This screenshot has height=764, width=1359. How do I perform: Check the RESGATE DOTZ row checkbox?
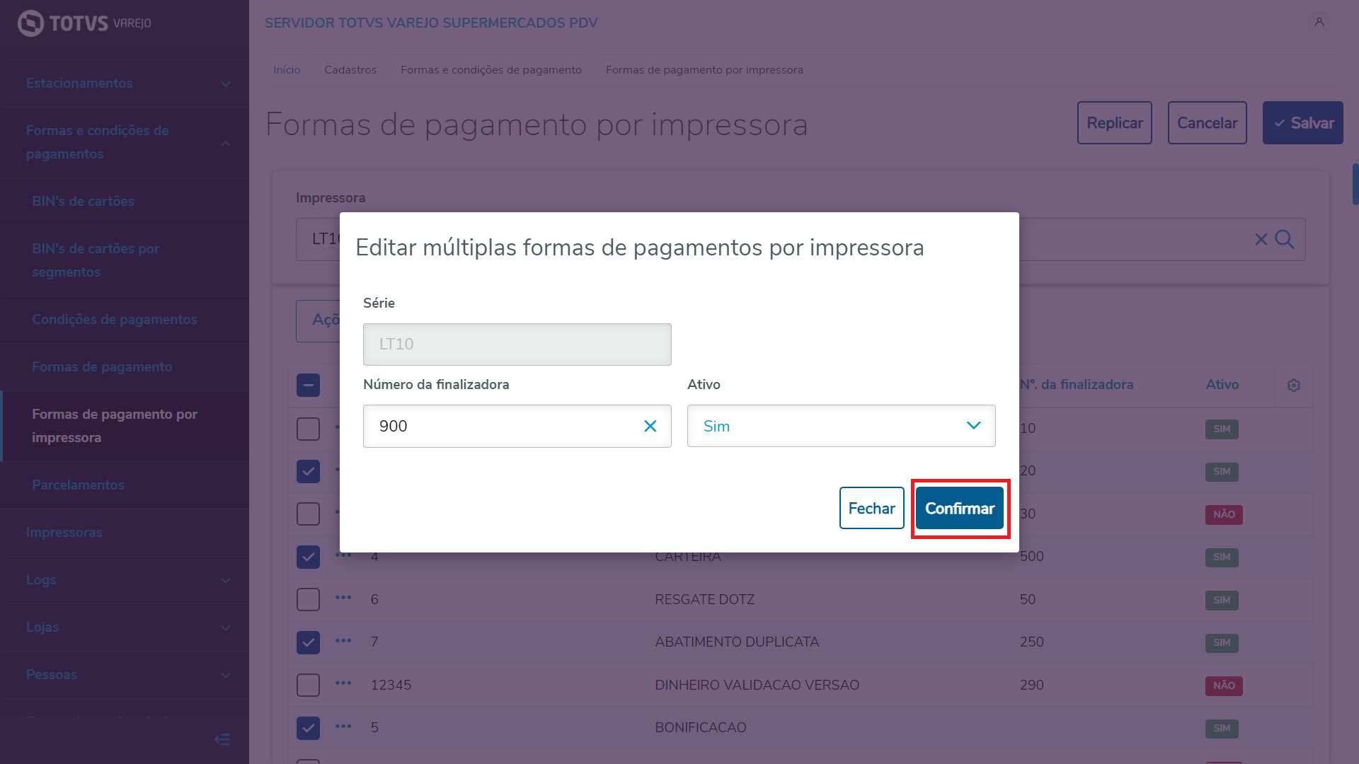(308, 599)
